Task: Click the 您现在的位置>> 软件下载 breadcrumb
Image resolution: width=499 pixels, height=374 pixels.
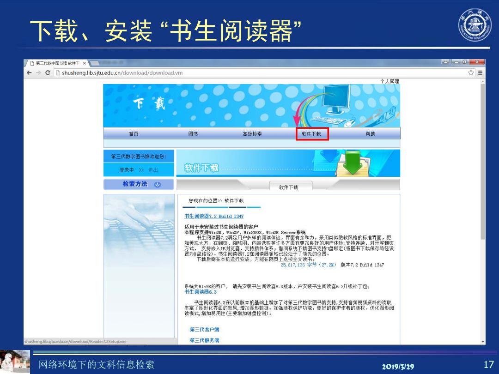Action: [216, 201]
